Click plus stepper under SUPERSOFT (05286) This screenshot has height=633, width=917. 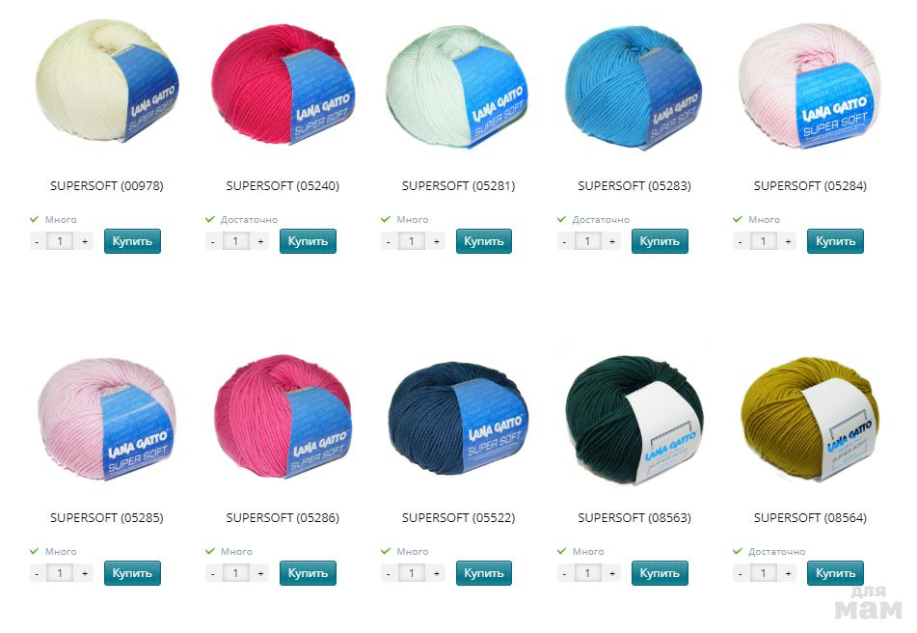tap(261, 573)
